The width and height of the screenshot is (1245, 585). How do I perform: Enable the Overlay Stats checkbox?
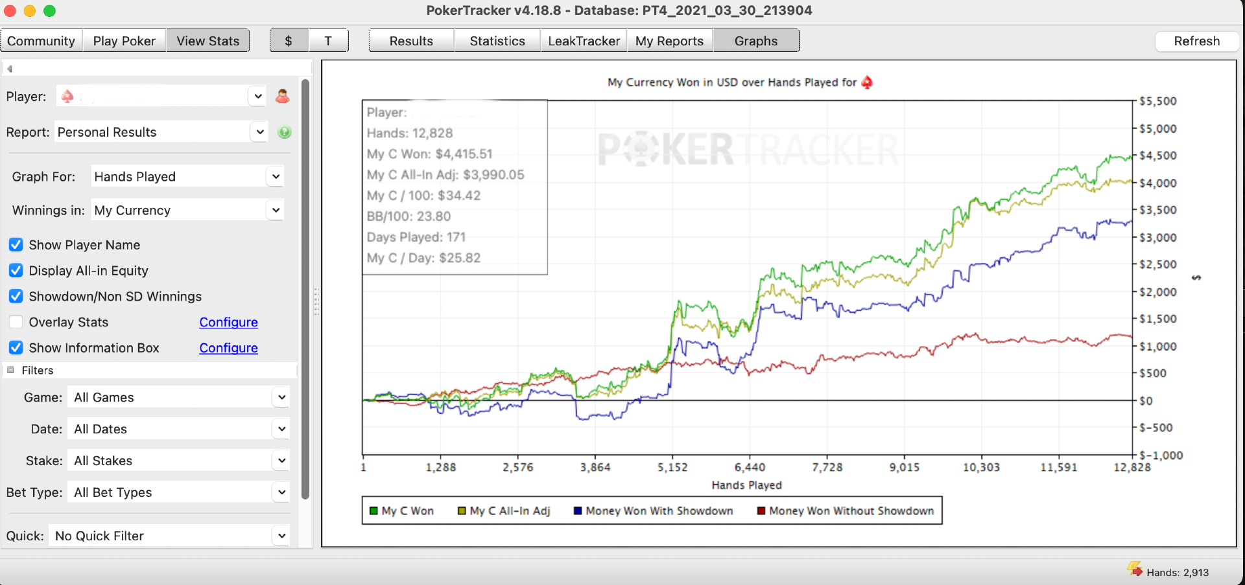coord(16,322)
